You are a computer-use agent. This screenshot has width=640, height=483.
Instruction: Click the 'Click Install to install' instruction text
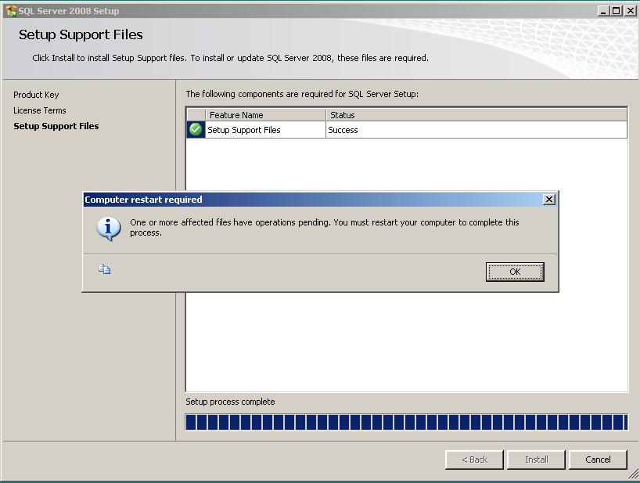click(230, 58)
